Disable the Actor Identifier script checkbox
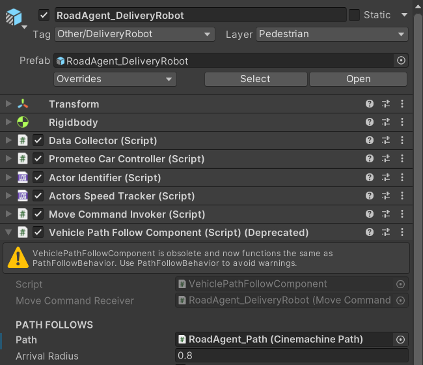 (38, 177)
